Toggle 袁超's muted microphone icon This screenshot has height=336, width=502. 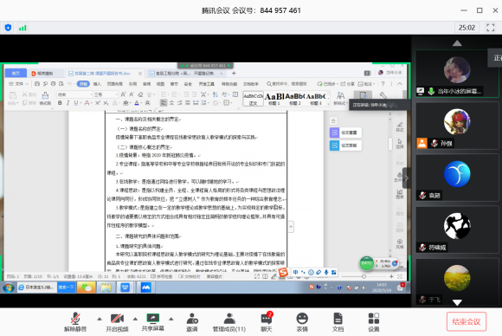coord(422,195)
